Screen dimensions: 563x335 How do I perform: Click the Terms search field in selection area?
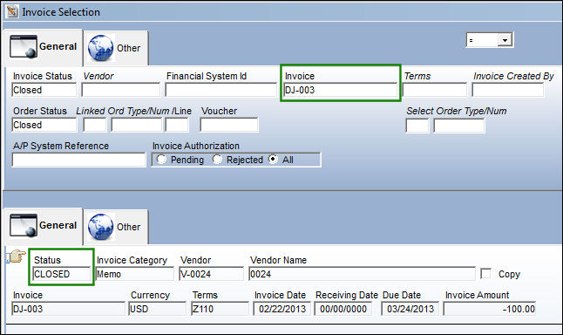pyautogui.click(x=435, y=90)
